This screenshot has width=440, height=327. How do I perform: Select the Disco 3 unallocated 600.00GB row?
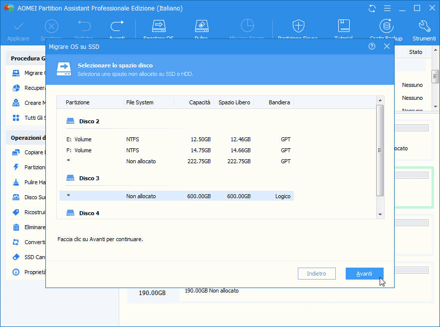(176, 196)
